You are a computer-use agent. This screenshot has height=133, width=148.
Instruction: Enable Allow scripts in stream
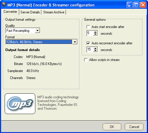[x=86, y=60]
